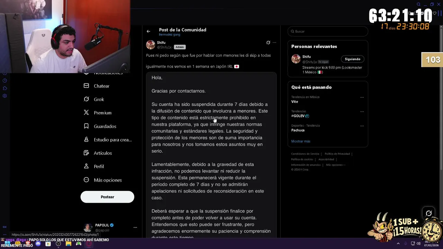Toggle the Siguiendo button for Shifu
The image size is (443, 249).
352,59
